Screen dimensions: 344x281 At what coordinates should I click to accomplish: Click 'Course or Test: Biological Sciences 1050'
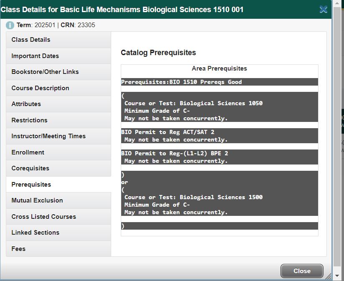(x=194, y=103)
